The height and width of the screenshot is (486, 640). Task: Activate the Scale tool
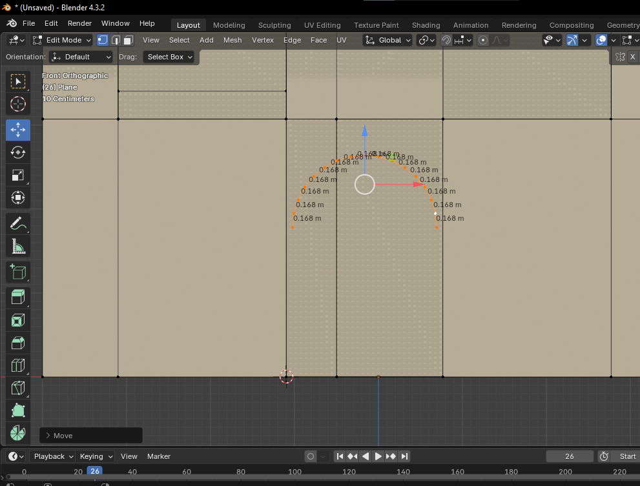18,176
